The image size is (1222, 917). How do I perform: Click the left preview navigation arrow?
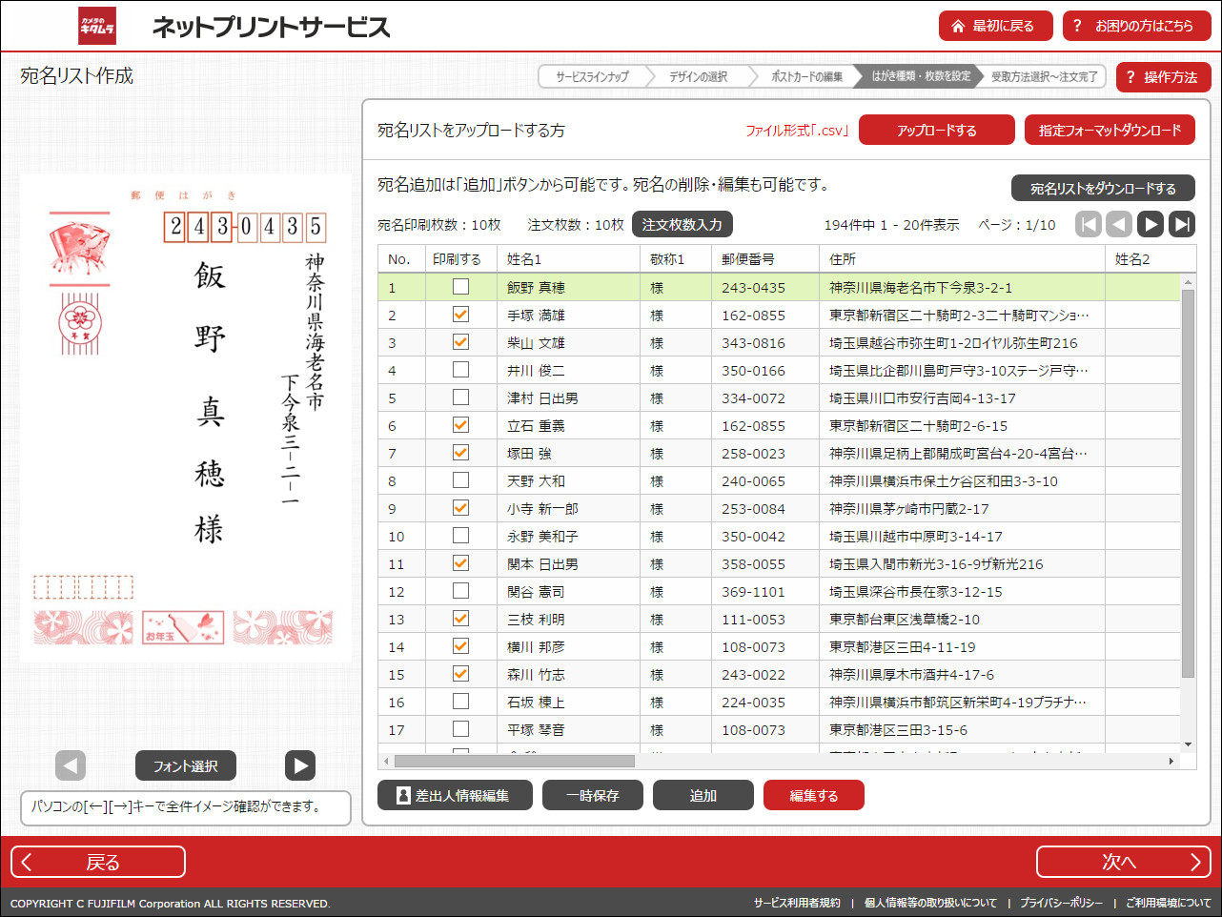click(x=70, y=765)
